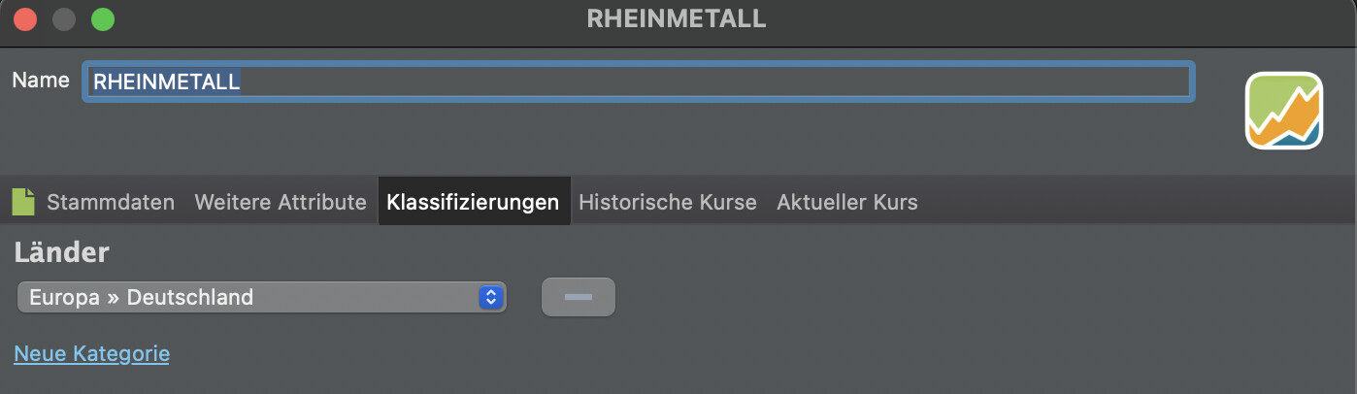Minimize the window using the gray button

[64, 19]
